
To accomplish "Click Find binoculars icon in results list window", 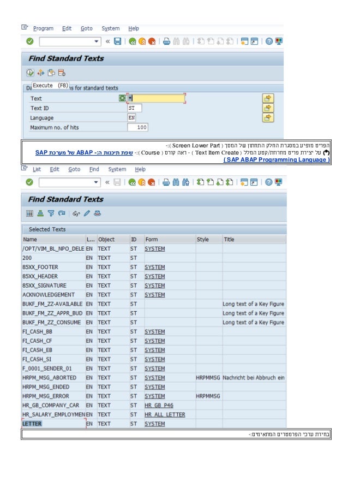I will click(x=176, y=182).
